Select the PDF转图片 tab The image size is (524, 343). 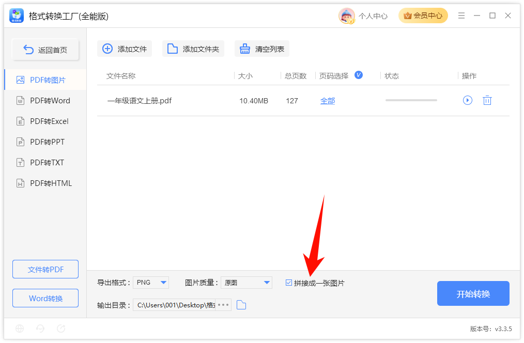tap(45, 80)
